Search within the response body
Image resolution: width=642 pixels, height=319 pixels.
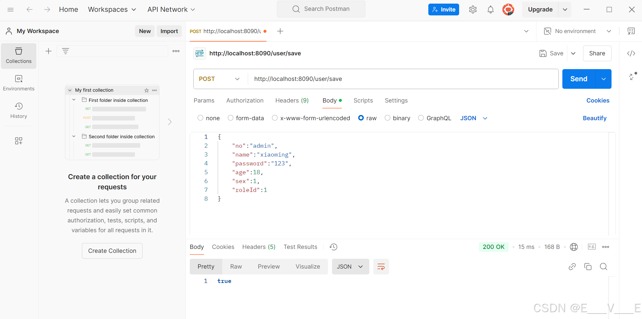tap(604, 267)
